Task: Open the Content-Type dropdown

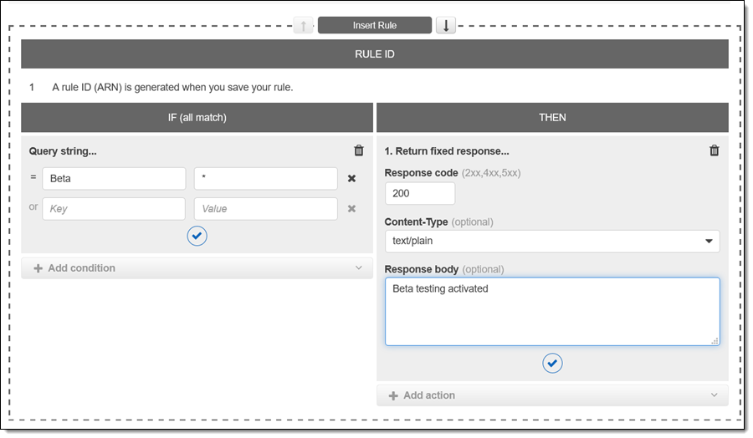Action: (552, 242)
